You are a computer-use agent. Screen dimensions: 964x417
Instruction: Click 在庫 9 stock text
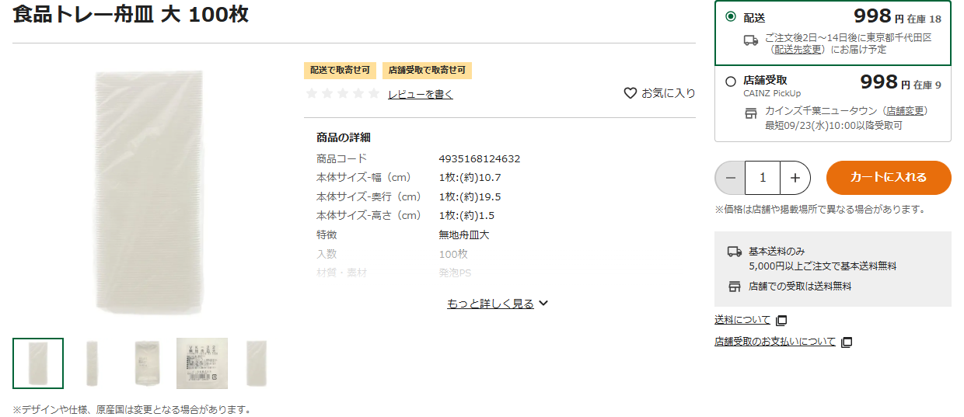[927, 85]
